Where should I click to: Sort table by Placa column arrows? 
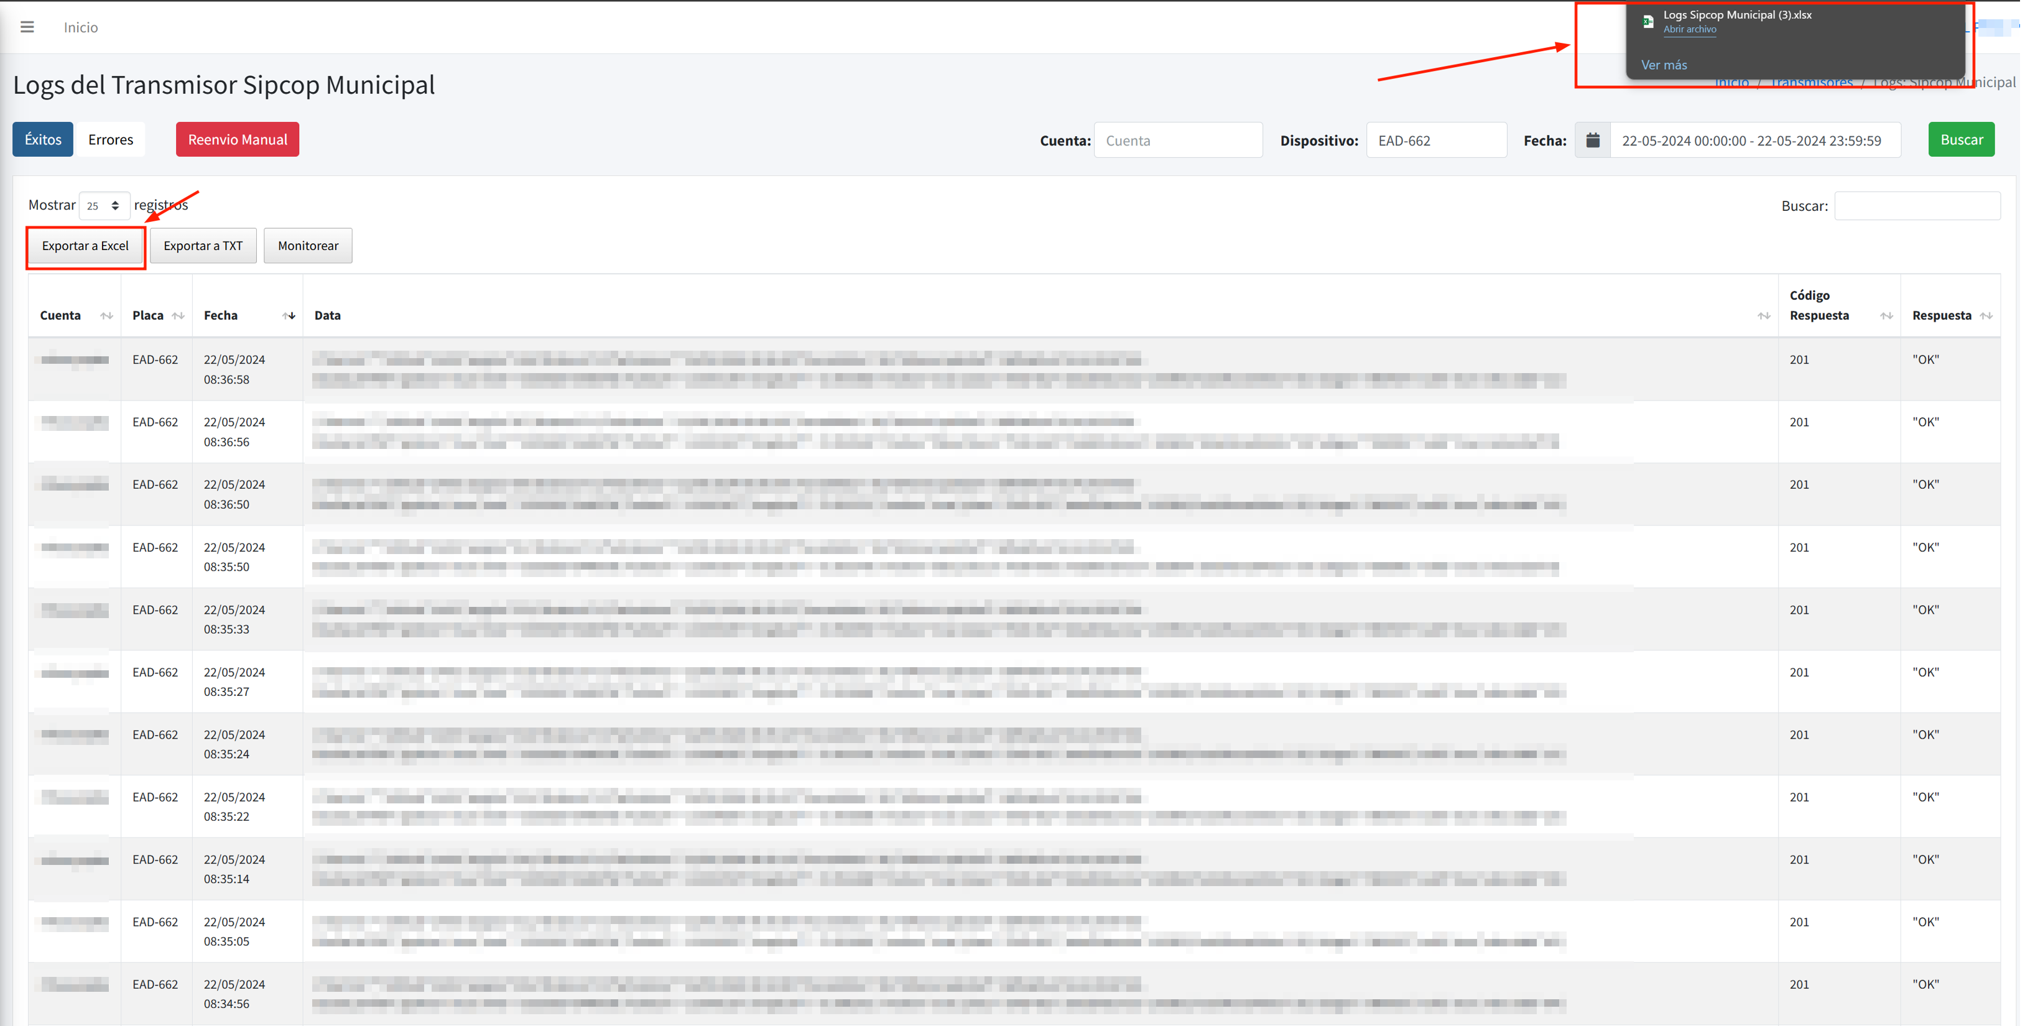[178, 315]
